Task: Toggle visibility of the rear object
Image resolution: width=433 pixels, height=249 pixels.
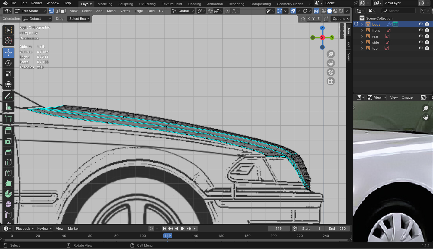Action: point(421,36)
